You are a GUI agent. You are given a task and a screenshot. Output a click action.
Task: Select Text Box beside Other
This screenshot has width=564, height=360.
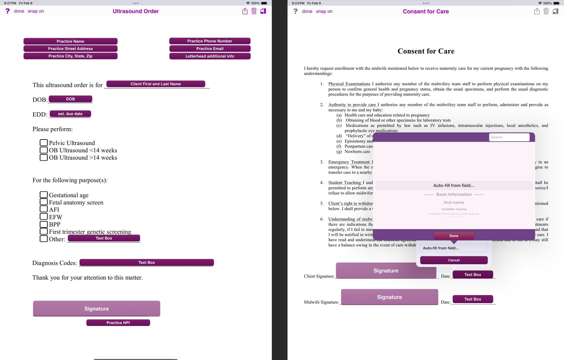point(104,238)
